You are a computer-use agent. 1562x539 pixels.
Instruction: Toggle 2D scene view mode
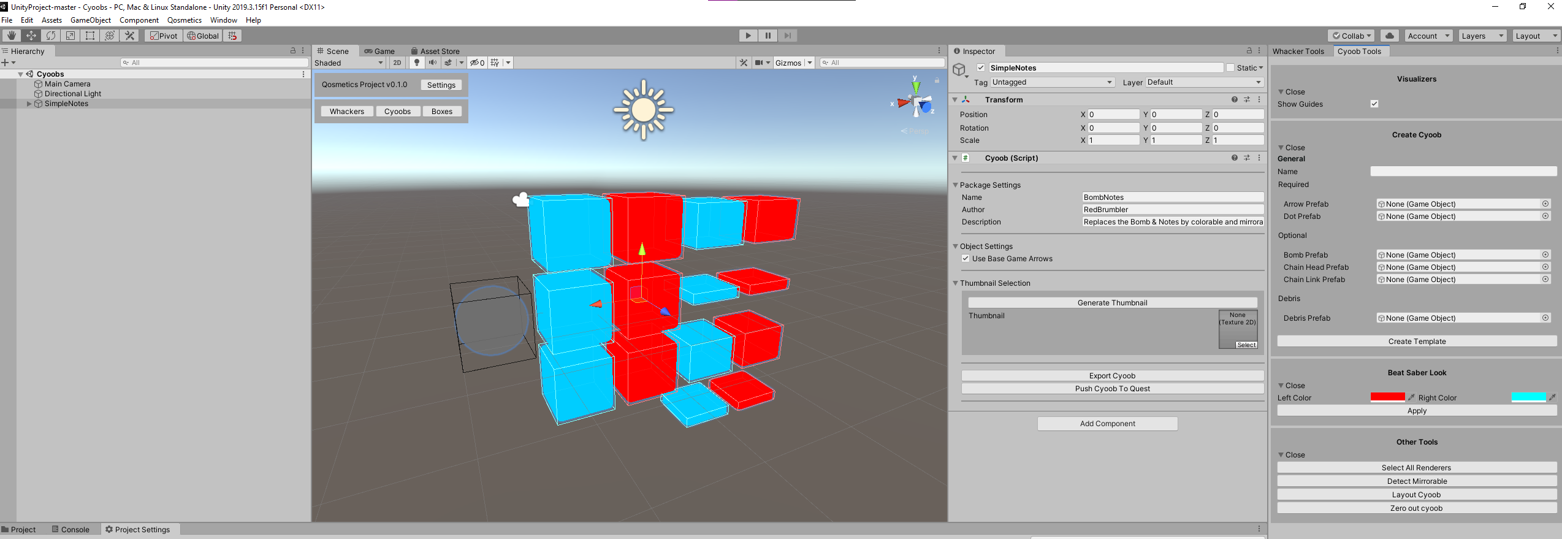click(397, 63)
